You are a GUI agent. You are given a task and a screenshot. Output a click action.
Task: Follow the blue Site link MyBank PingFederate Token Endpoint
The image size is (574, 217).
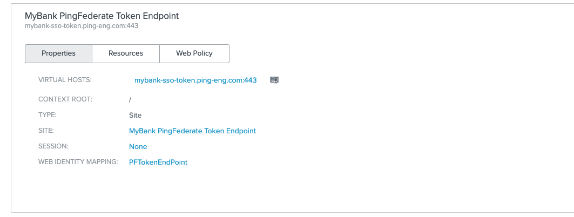[193, 131]
